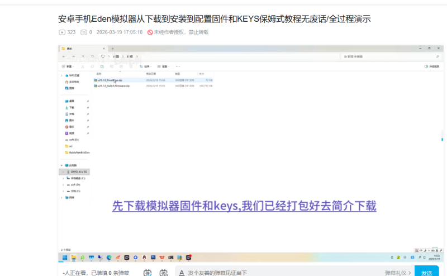Click the Size column header
Image resolution: width=447 pixels, height=276 pixels.
point(202,74)
